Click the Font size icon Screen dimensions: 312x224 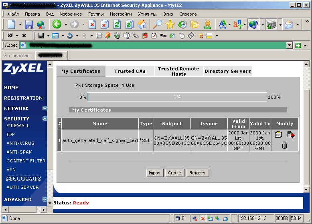point(223,24)
